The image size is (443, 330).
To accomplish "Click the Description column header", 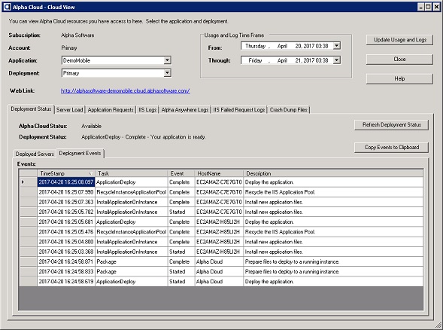I will point(333,173).
